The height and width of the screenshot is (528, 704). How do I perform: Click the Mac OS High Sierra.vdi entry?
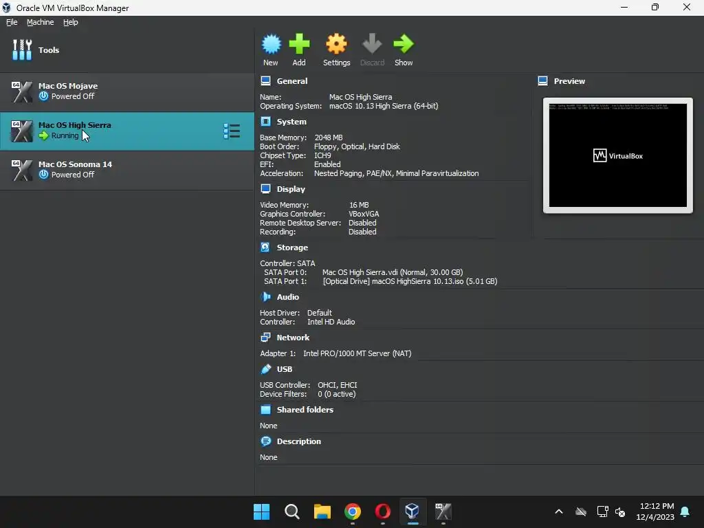coord(393,272)
